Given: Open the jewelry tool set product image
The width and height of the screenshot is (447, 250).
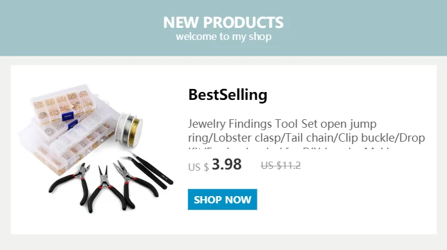Looking at the screenshot, I should (x=96, y=148).
